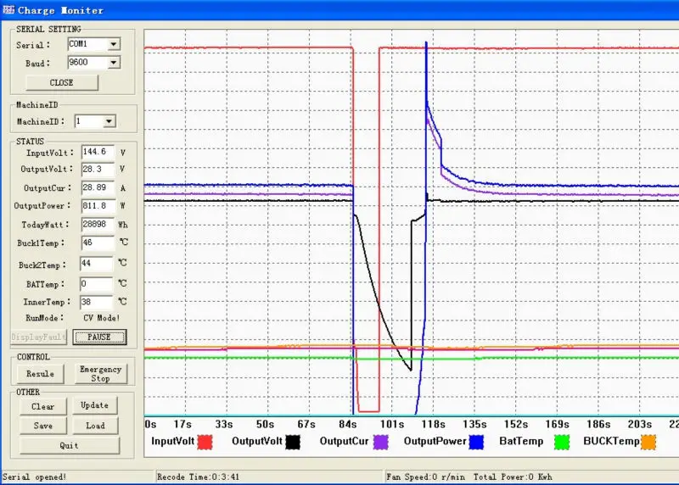Click the purple OutputCur legend swatch
Image resolution: width=679 pixels, height=485 pixels.
[380, 442]
